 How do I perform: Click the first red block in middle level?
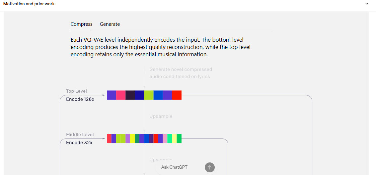(109, 139)
